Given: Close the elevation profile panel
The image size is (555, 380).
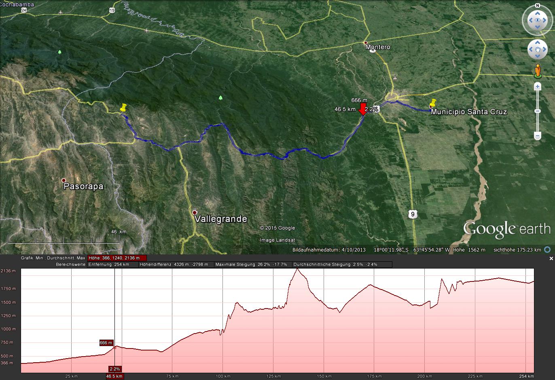Looking at the screenshot, I should point(551,258).
